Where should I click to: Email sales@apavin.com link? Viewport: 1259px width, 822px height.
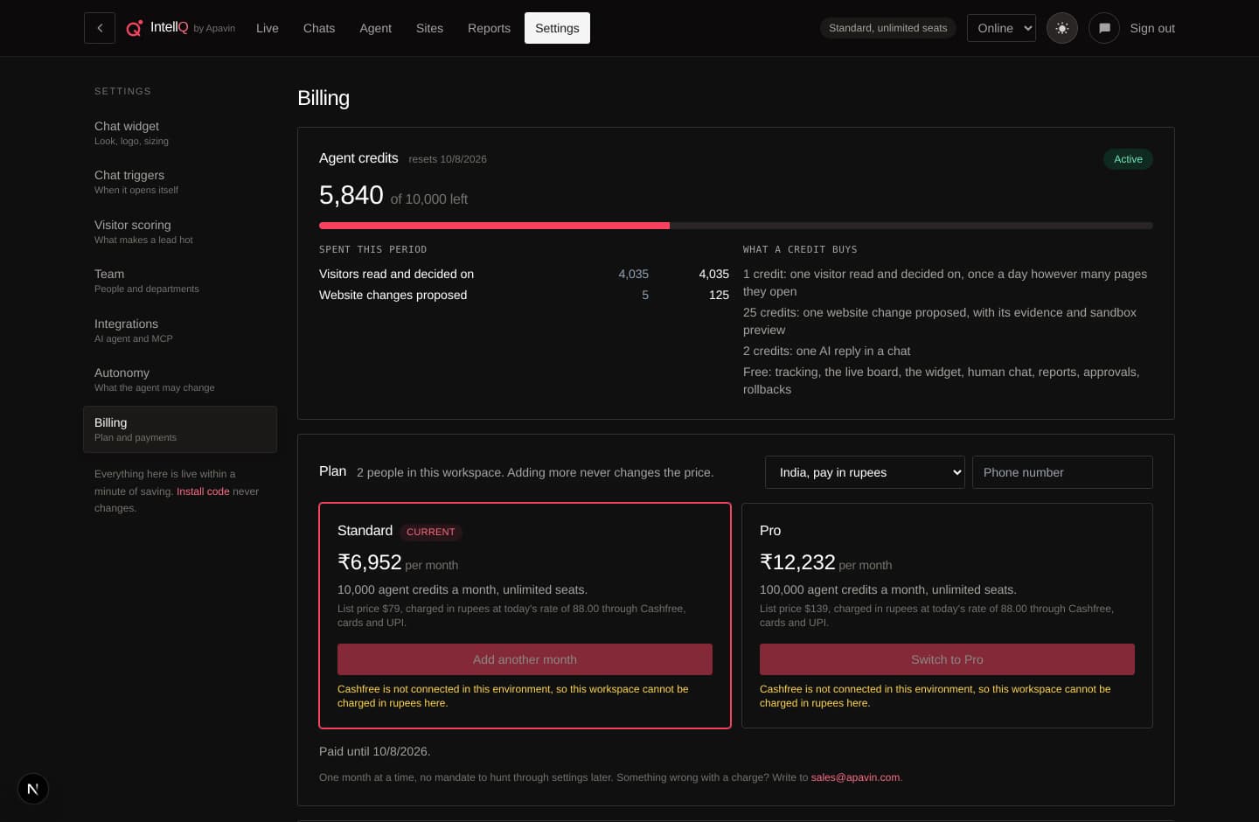coord(855,777)
